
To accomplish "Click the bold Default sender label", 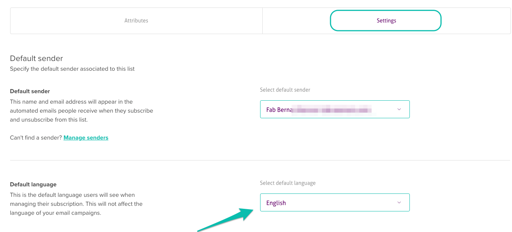I will point(30,91).
